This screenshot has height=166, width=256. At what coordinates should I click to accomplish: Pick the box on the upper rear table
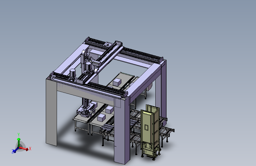coord(117,82)
